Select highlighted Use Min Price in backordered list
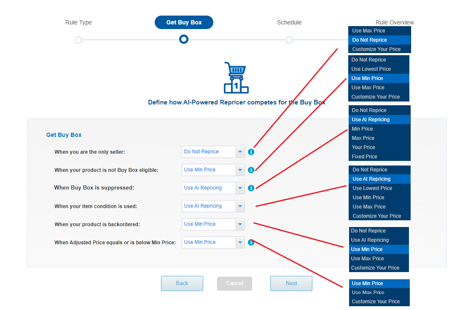 (378, 249)
